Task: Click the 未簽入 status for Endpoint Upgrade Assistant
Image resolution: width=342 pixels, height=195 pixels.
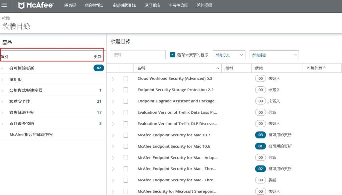Action: (274, 101)
